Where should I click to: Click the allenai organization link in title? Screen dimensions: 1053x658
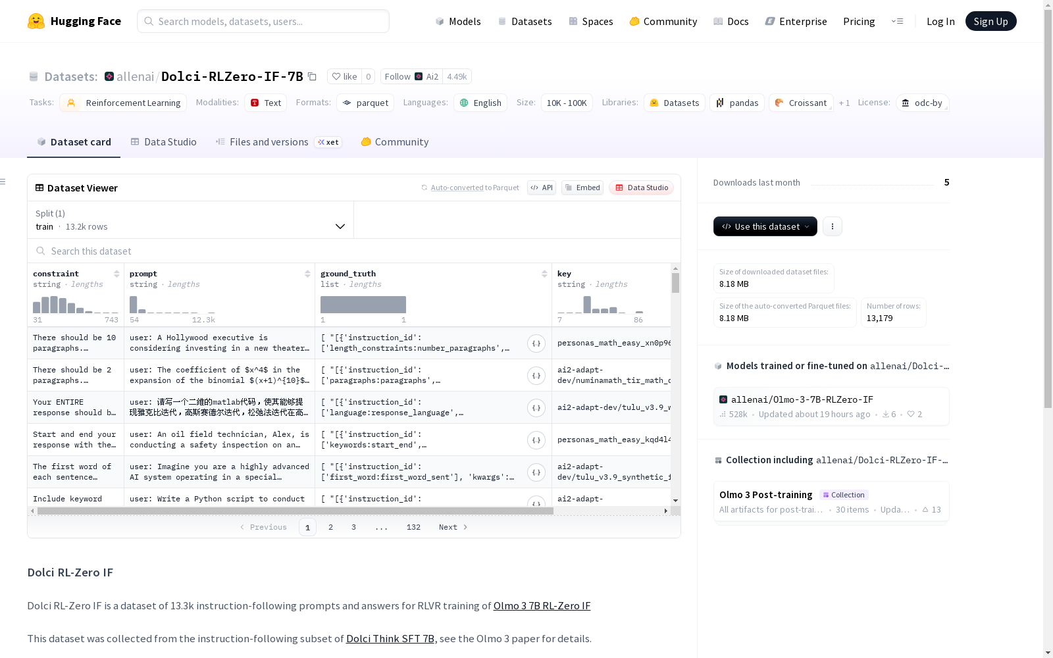tap(135, 76)
